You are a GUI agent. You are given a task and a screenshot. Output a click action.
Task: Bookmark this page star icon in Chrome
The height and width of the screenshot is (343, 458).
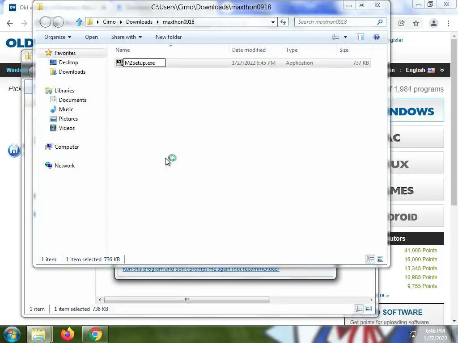(x=416, y=23)
